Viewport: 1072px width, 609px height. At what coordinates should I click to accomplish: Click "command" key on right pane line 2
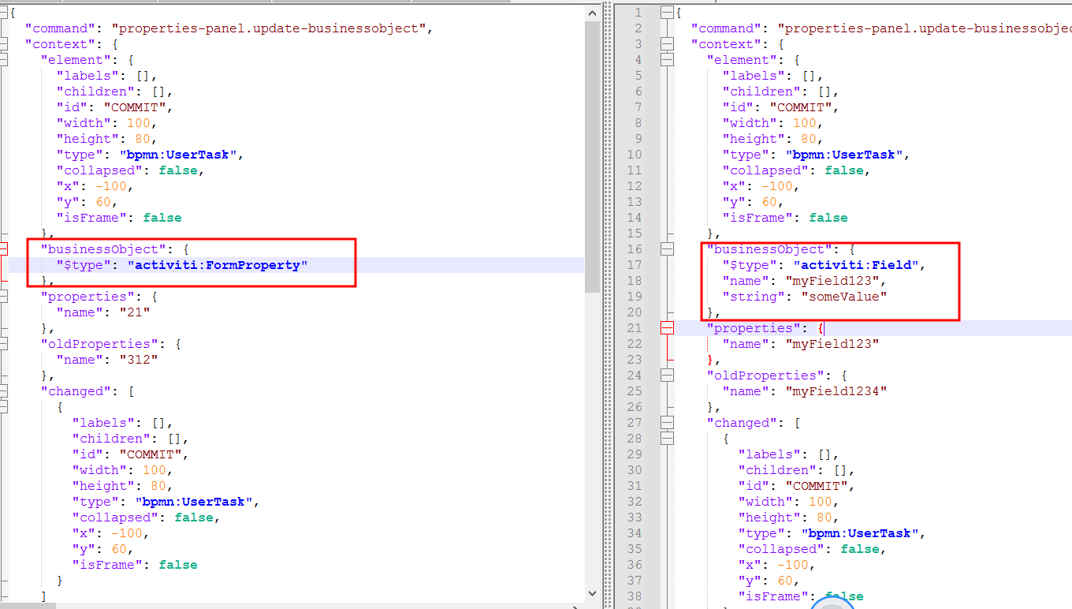tap(727, 28)
